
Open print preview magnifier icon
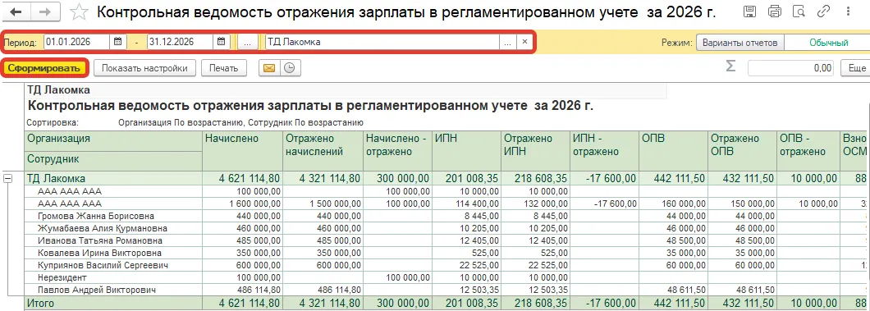[799, 11]
